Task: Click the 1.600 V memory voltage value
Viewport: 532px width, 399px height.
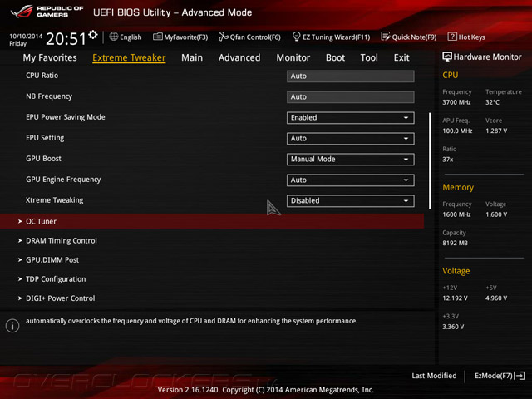Action: (496, 214)
